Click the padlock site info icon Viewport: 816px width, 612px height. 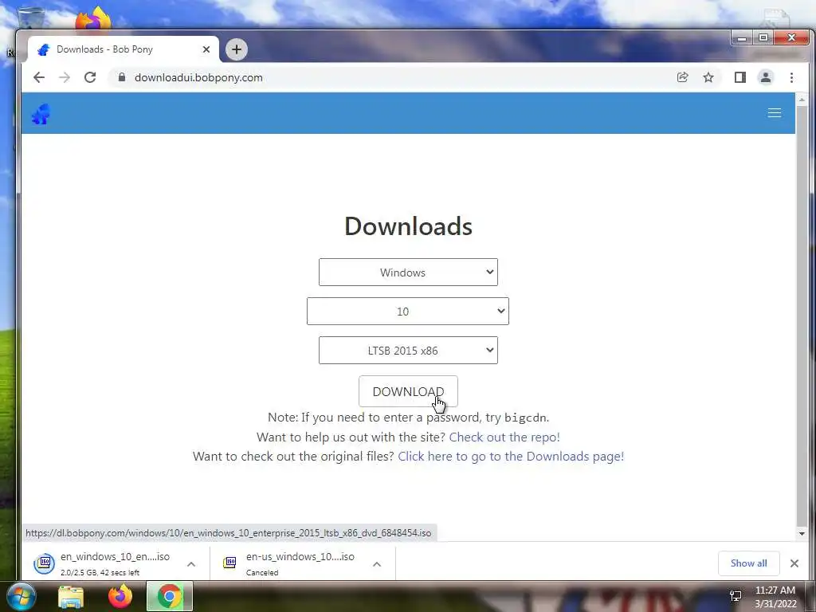point(122,77)
